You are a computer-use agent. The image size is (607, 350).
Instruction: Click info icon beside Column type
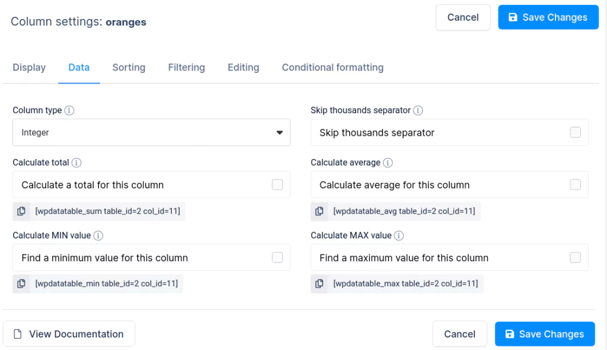pyautogui.click(x=69, y=110)
